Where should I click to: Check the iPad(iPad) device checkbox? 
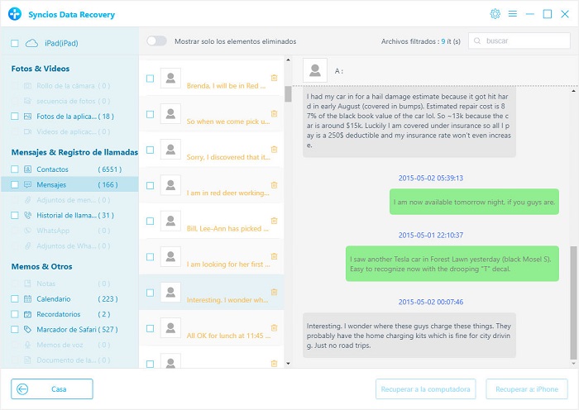(15, 43)
